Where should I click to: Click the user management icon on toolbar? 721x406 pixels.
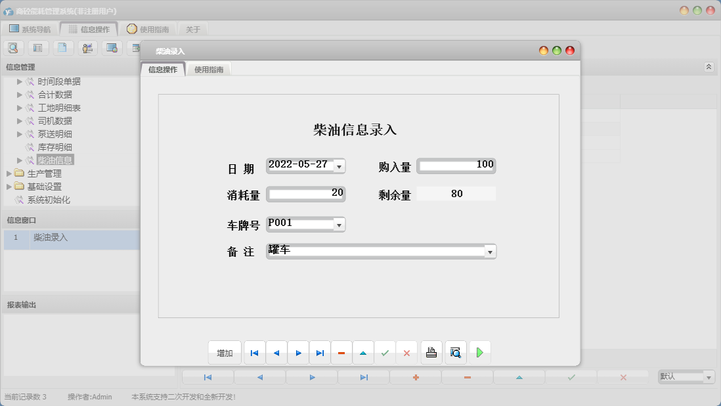point(87,47)
